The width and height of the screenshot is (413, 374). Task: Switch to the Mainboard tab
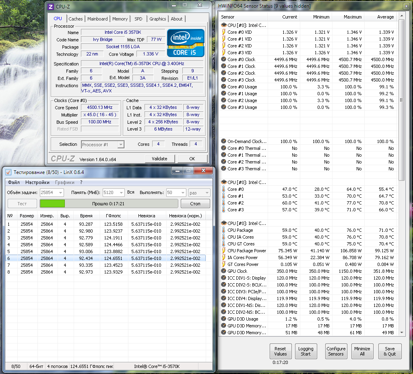click(97, 19)
